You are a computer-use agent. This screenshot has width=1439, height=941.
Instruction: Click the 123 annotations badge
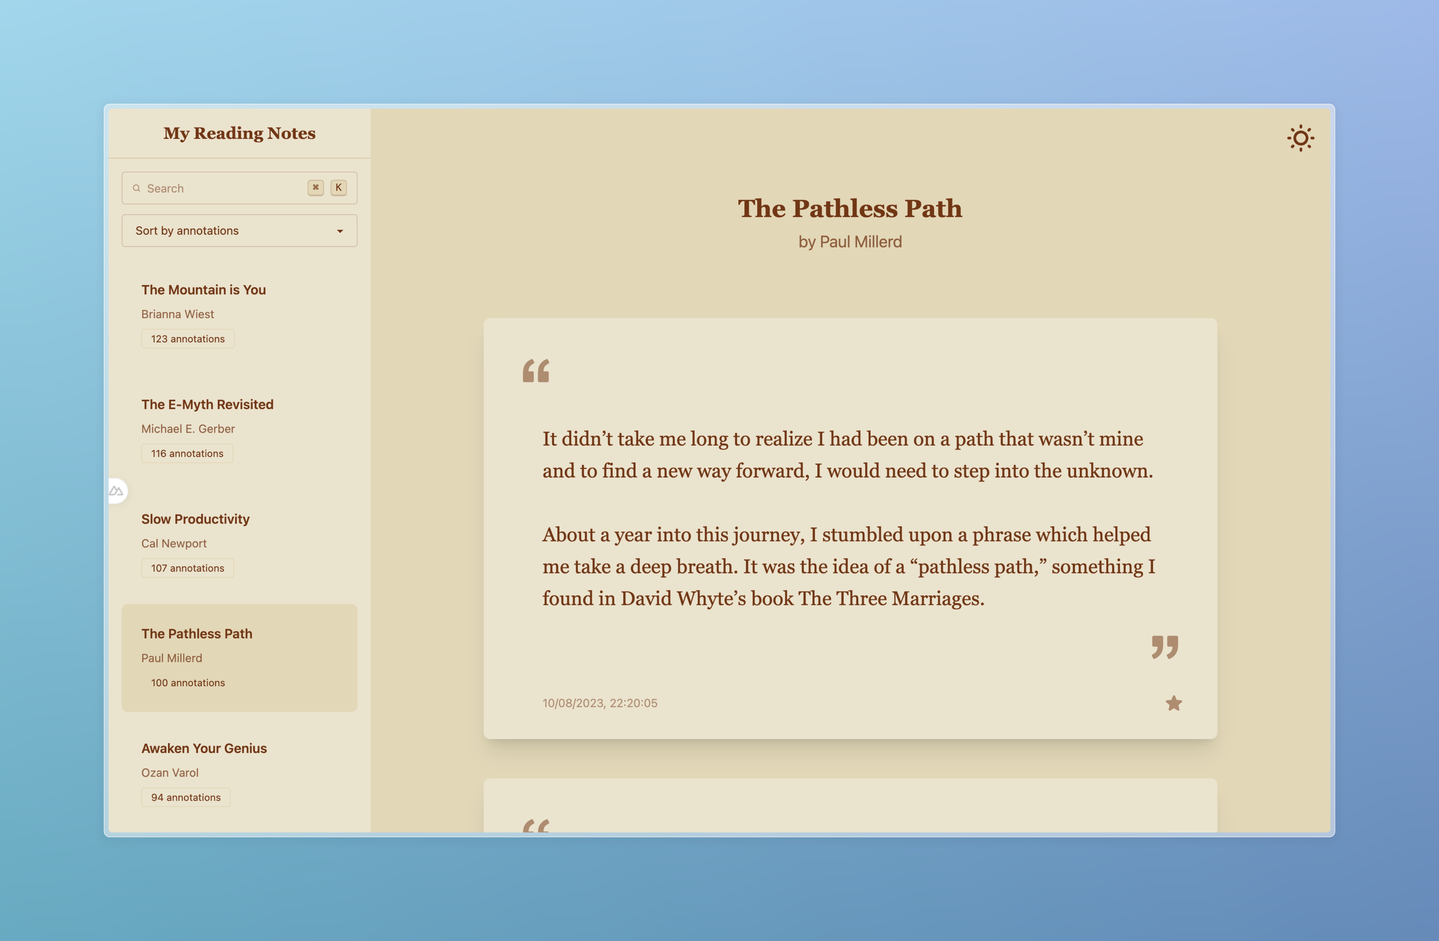coord(188,339)
